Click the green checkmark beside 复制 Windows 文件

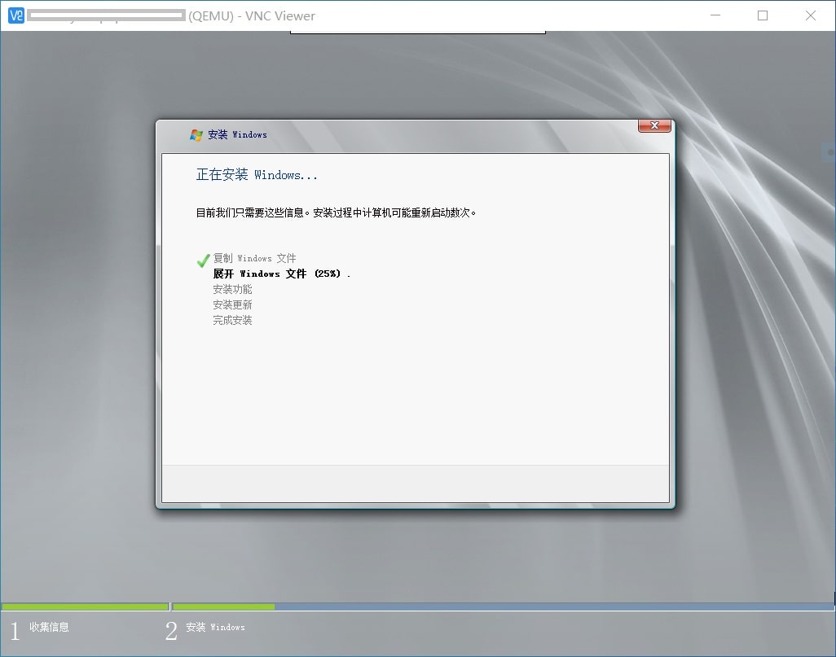[203, 261]
